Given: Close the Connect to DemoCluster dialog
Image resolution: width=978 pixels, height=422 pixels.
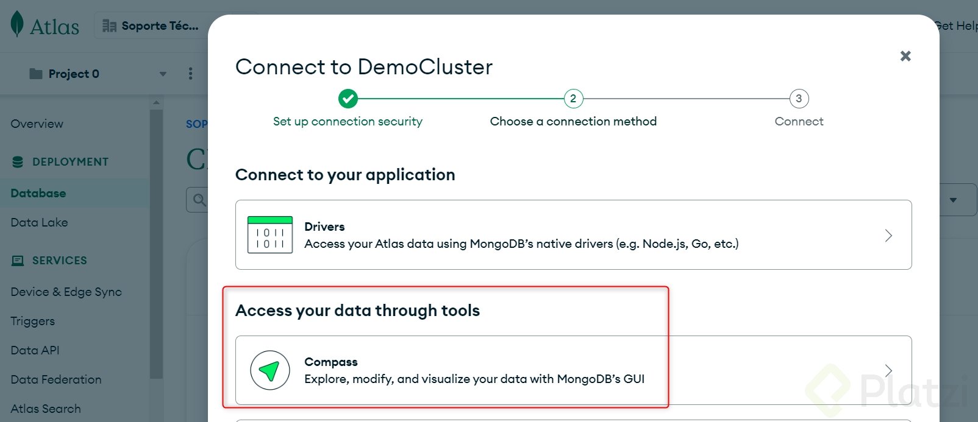Looking at the screenshot, I should coord(905,56).
